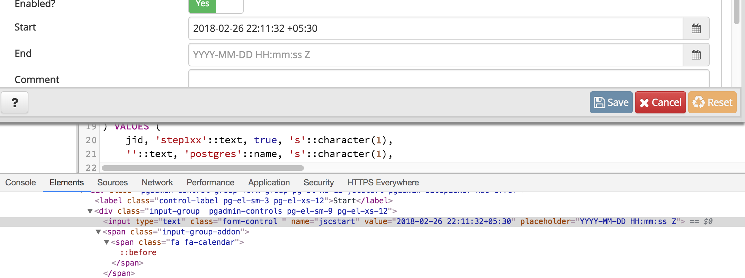
Task: Click the question mark help button
Action: point(15,102)
